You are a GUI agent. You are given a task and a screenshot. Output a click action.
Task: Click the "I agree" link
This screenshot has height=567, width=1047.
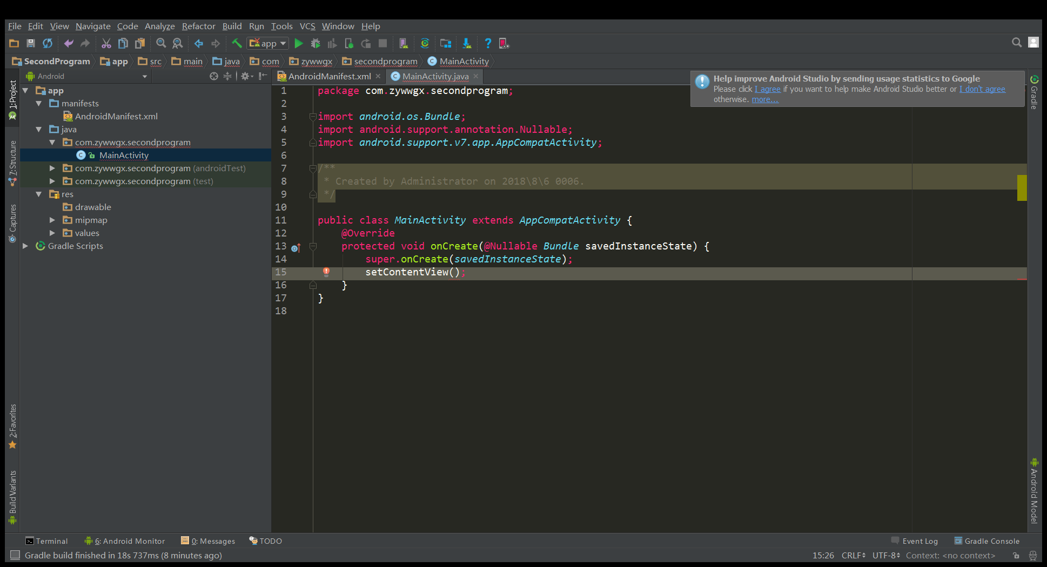pos(768,89)
